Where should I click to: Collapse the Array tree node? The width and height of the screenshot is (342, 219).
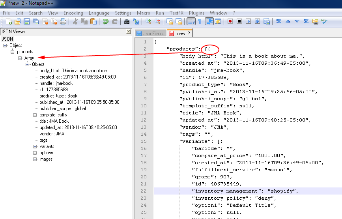pos(20,58)
